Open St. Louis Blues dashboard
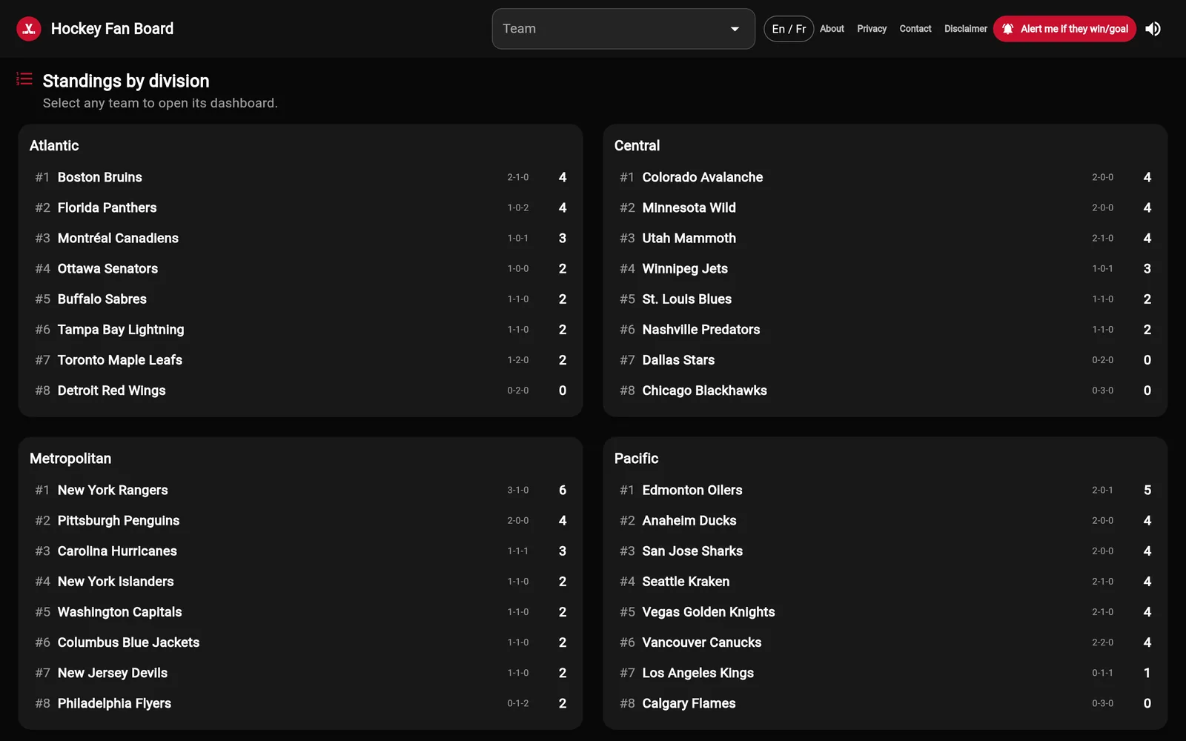 point(885,299)
